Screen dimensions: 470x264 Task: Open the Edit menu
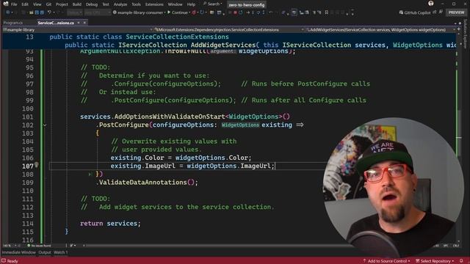[25, 4]
